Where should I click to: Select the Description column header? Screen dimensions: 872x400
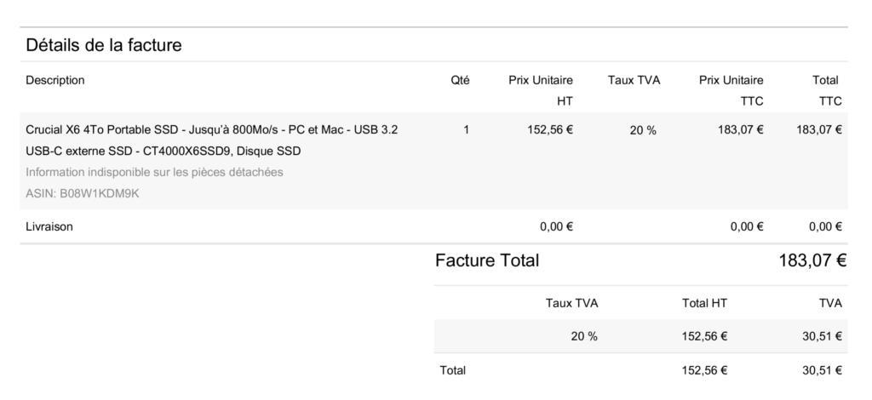55,80
